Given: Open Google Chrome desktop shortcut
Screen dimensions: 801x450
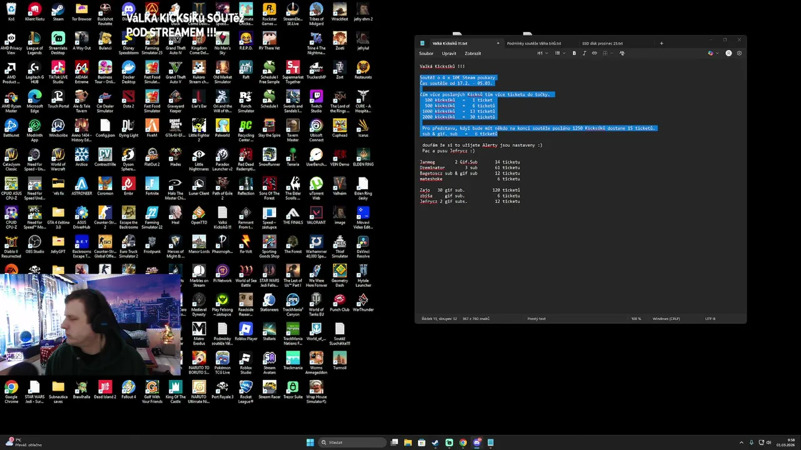Looking at the screenshot, I should pos(11,390).
